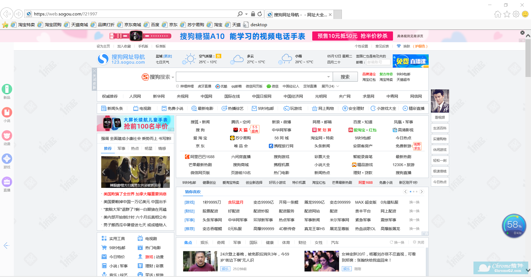Screen dimensions: 531x277
Task: Select the 军事 news tab
Action: tap(121, 148)
